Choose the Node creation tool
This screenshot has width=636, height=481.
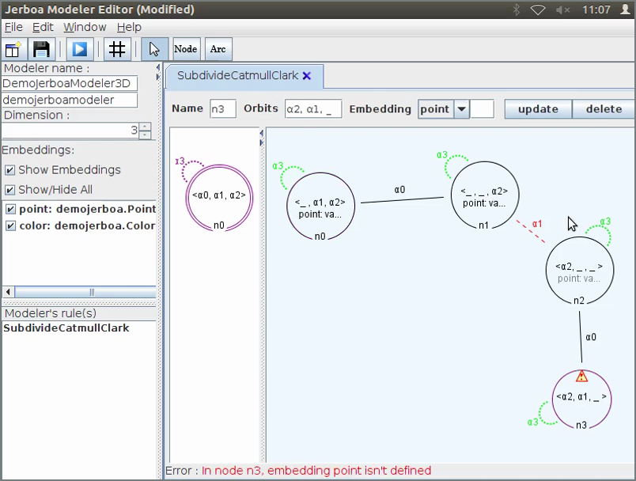pos(186,49)
